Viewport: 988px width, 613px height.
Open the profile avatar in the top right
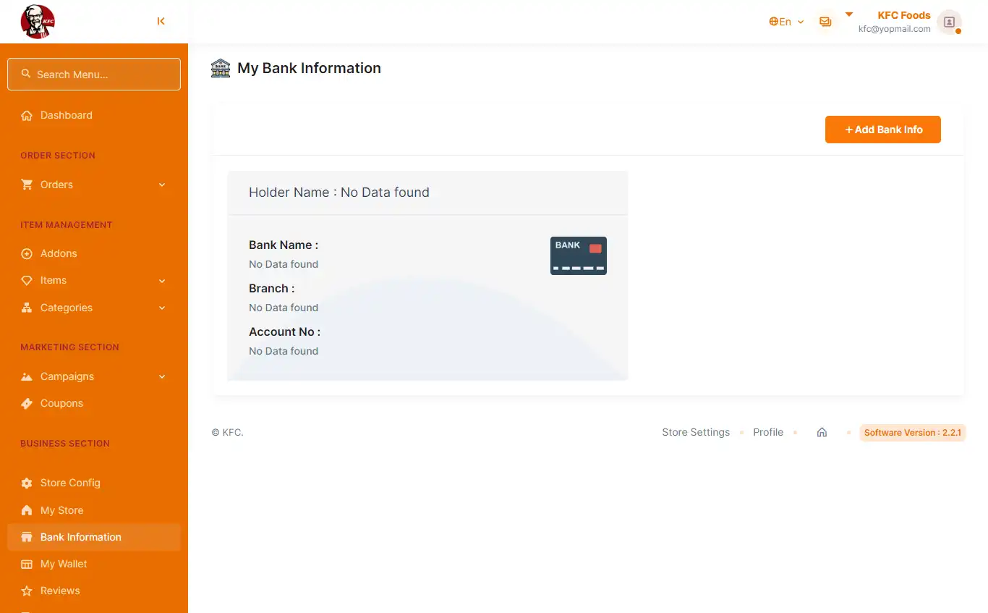949,22
